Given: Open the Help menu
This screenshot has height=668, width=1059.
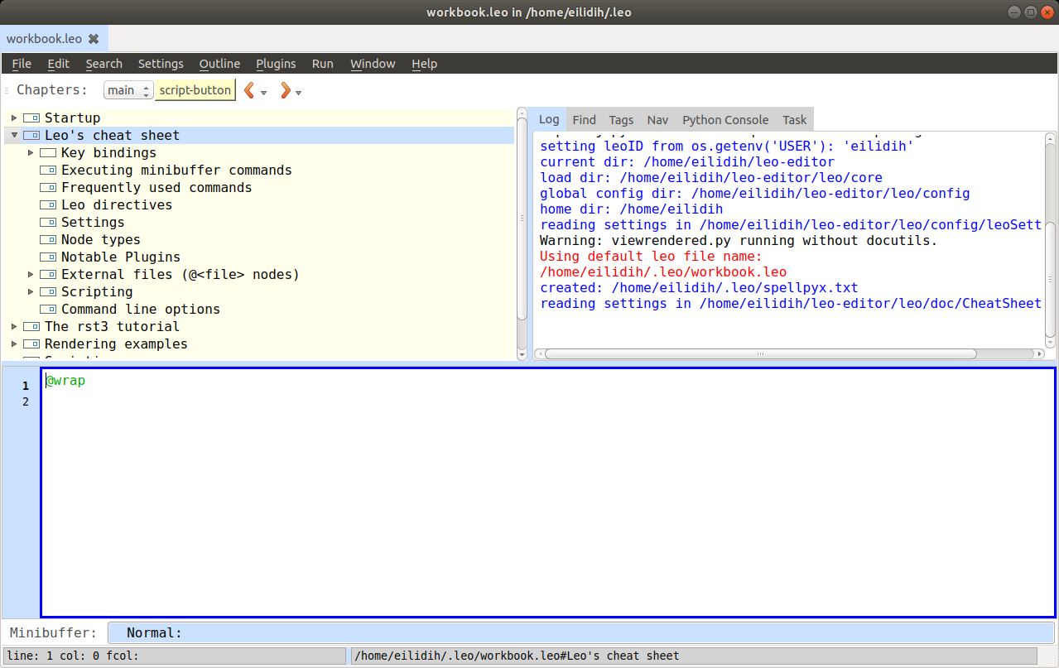Looking at the screenshot, I should 424,64.
